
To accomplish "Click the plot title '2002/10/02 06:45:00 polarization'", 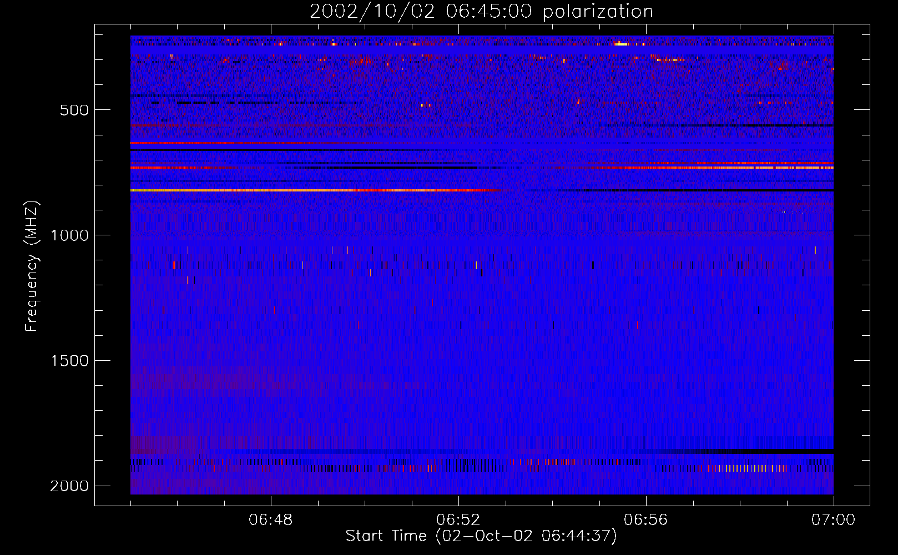I will [x=481, y=12].
